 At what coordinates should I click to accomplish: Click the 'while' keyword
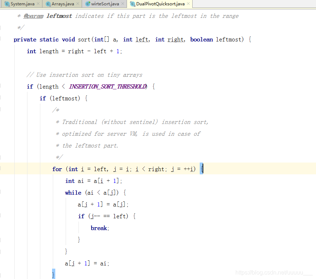point(73,193)
